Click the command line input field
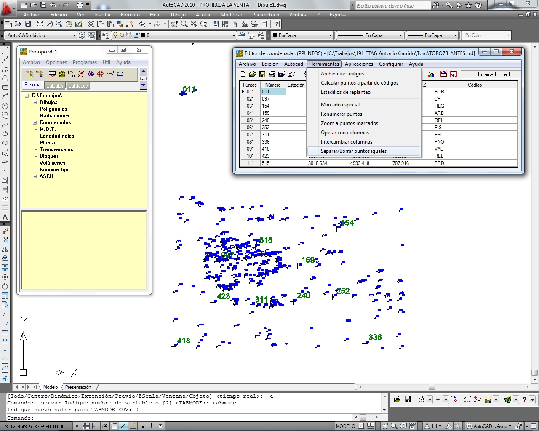The width and height of the screenshot is (539, 431). [x=194, y=418]
